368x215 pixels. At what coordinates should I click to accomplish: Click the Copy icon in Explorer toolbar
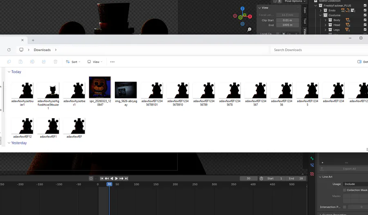tap(9, 62)
